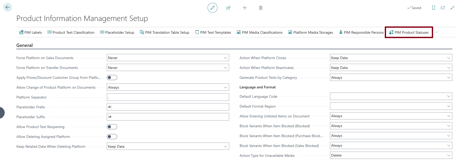Click the bookmark icon
This screenshot has height=162, width=457.
click(x=434, y=8)
